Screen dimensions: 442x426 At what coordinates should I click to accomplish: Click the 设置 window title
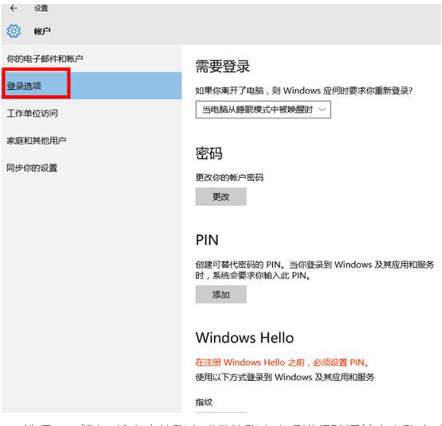pyautogui.click(x=41, y=8)
